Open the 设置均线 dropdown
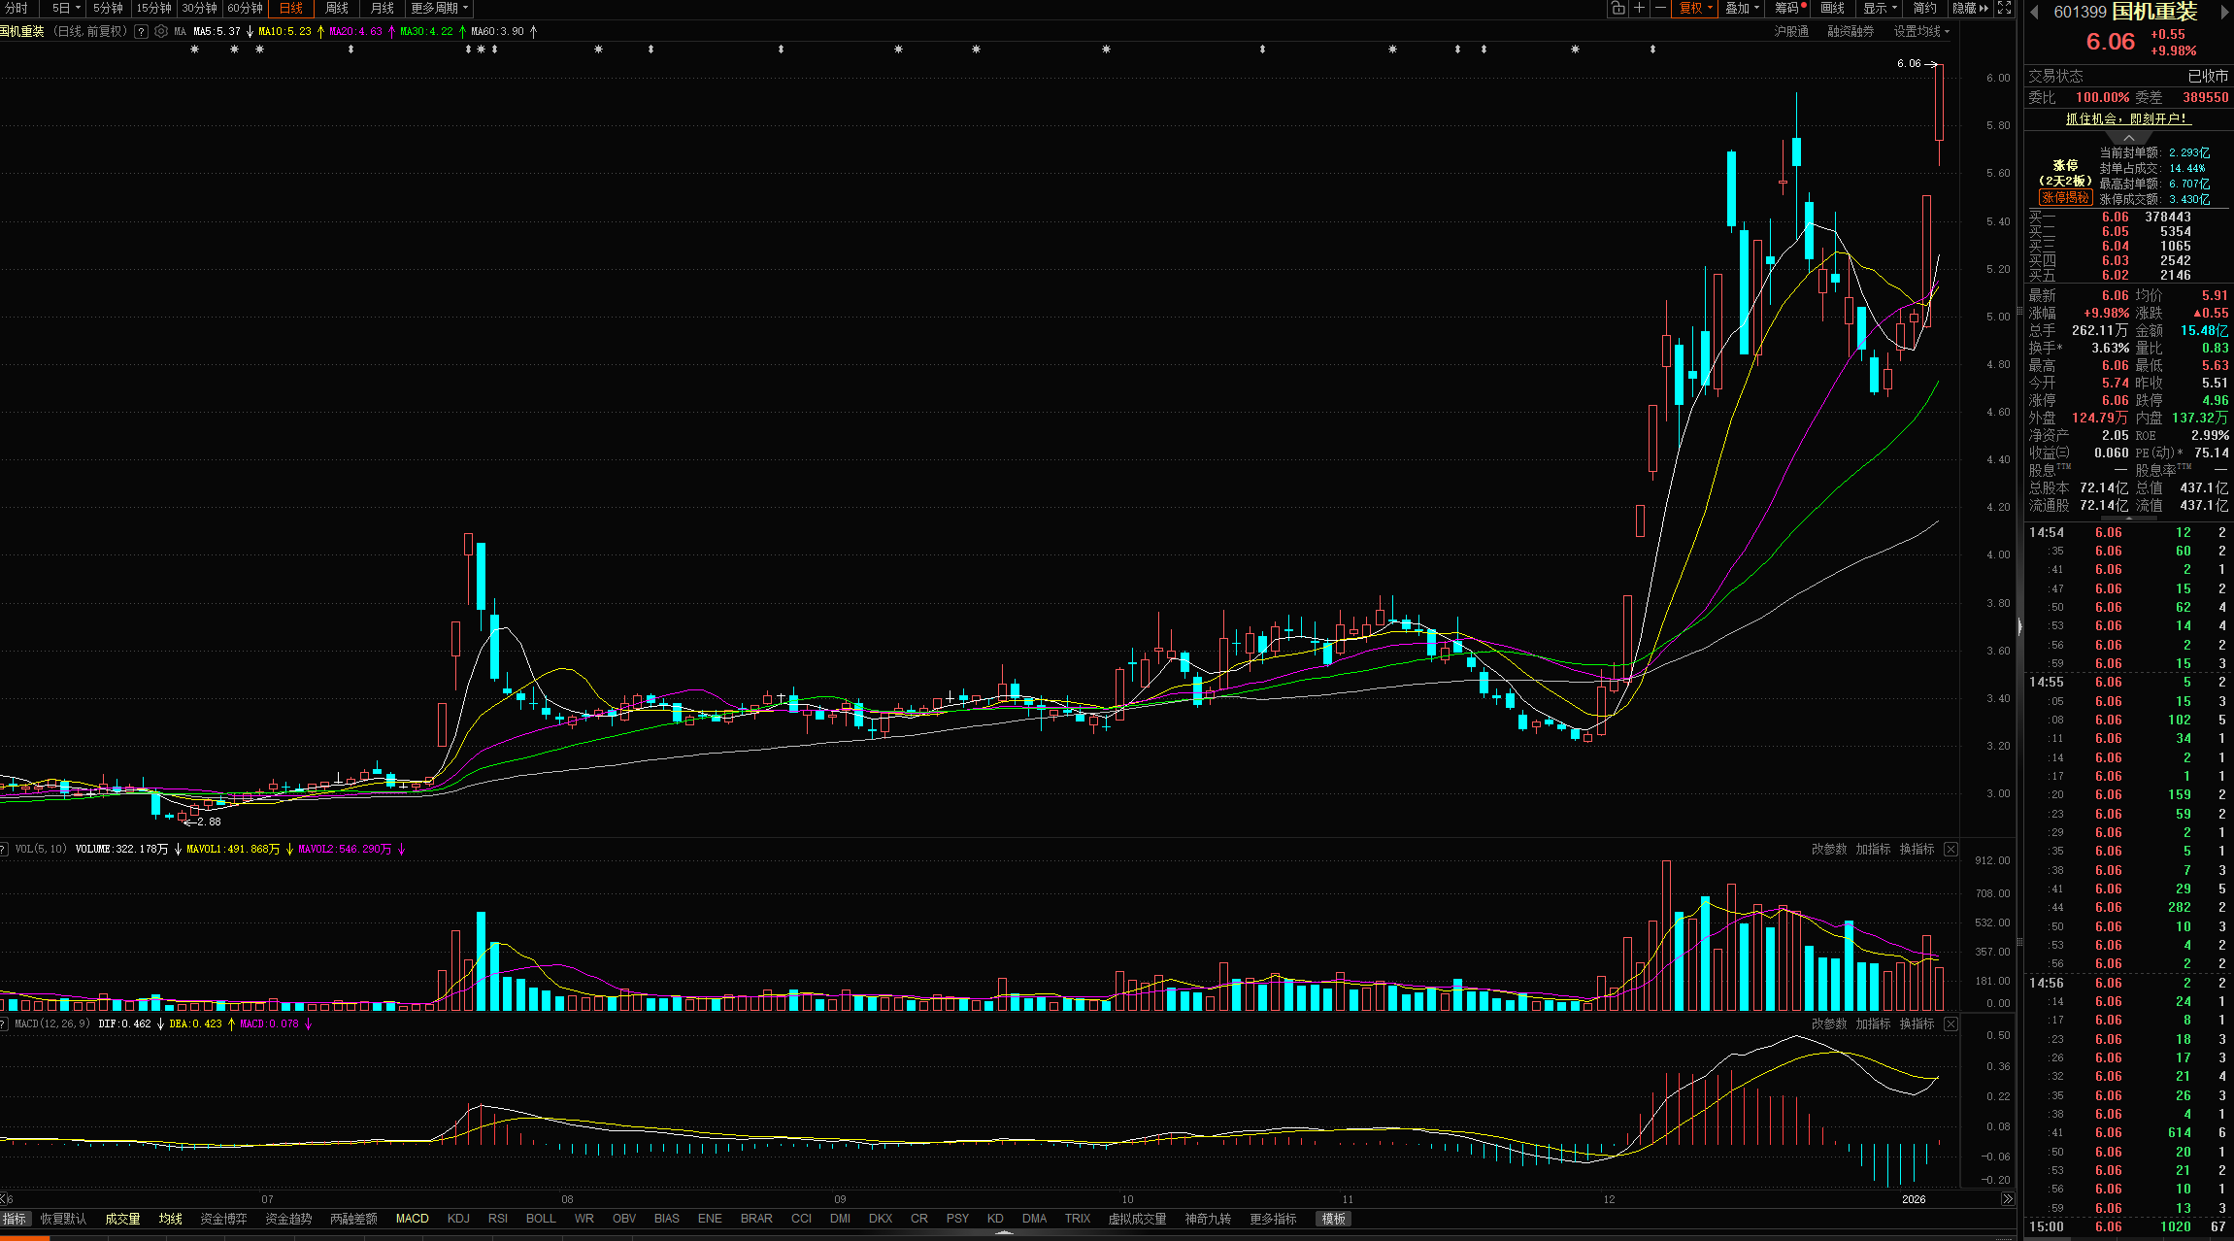The width and height of the screenshot is (2234, 1241). coord(1920,31)
